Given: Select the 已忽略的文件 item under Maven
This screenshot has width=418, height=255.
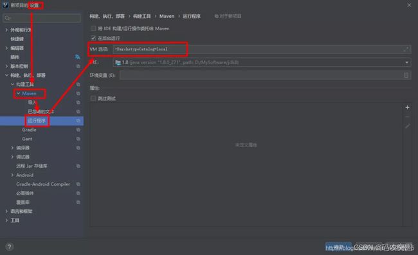Looking at the screenshot, I should coord(41,112).
